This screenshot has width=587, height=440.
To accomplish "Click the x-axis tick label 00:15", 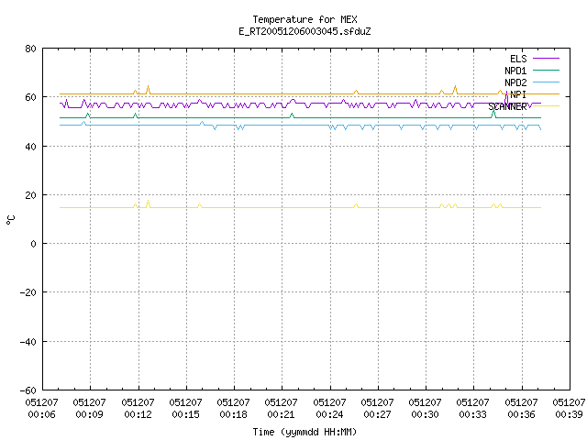I will click(185, 414).
